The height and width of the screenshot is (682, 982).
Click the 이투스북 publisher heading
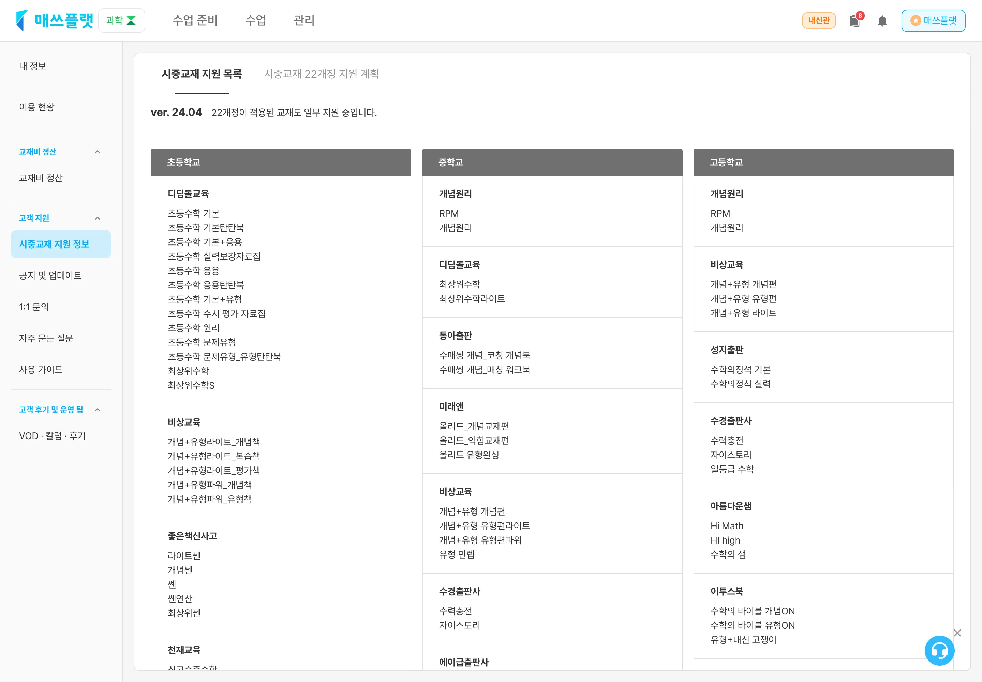[x=727, y=591]
